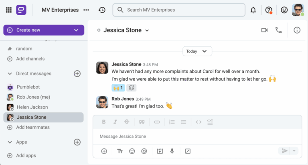Open history clock icon in top bar
Screen dimensions: 308x165
[102, 10]
